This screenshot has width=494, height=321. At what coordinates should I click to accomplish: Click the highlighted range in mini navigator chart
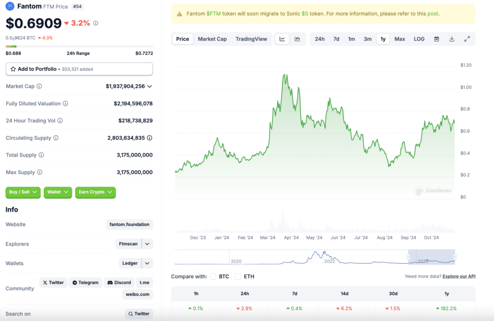[x=432, y=257]
